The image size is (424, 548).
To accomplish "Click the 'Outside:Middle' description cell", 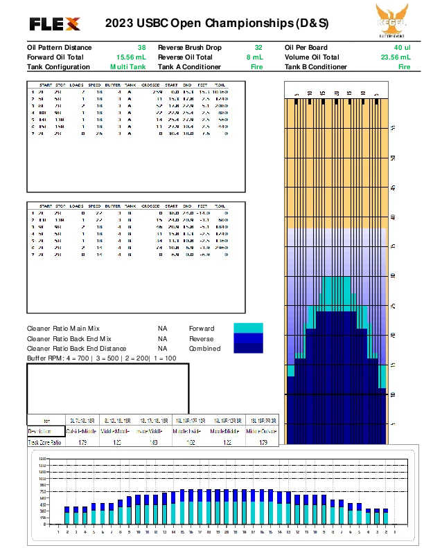I will click(82, 431).
